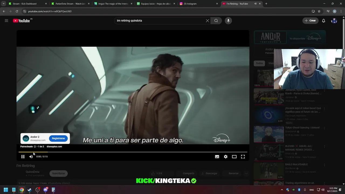Bookmark this page with the star

(319, 11)
